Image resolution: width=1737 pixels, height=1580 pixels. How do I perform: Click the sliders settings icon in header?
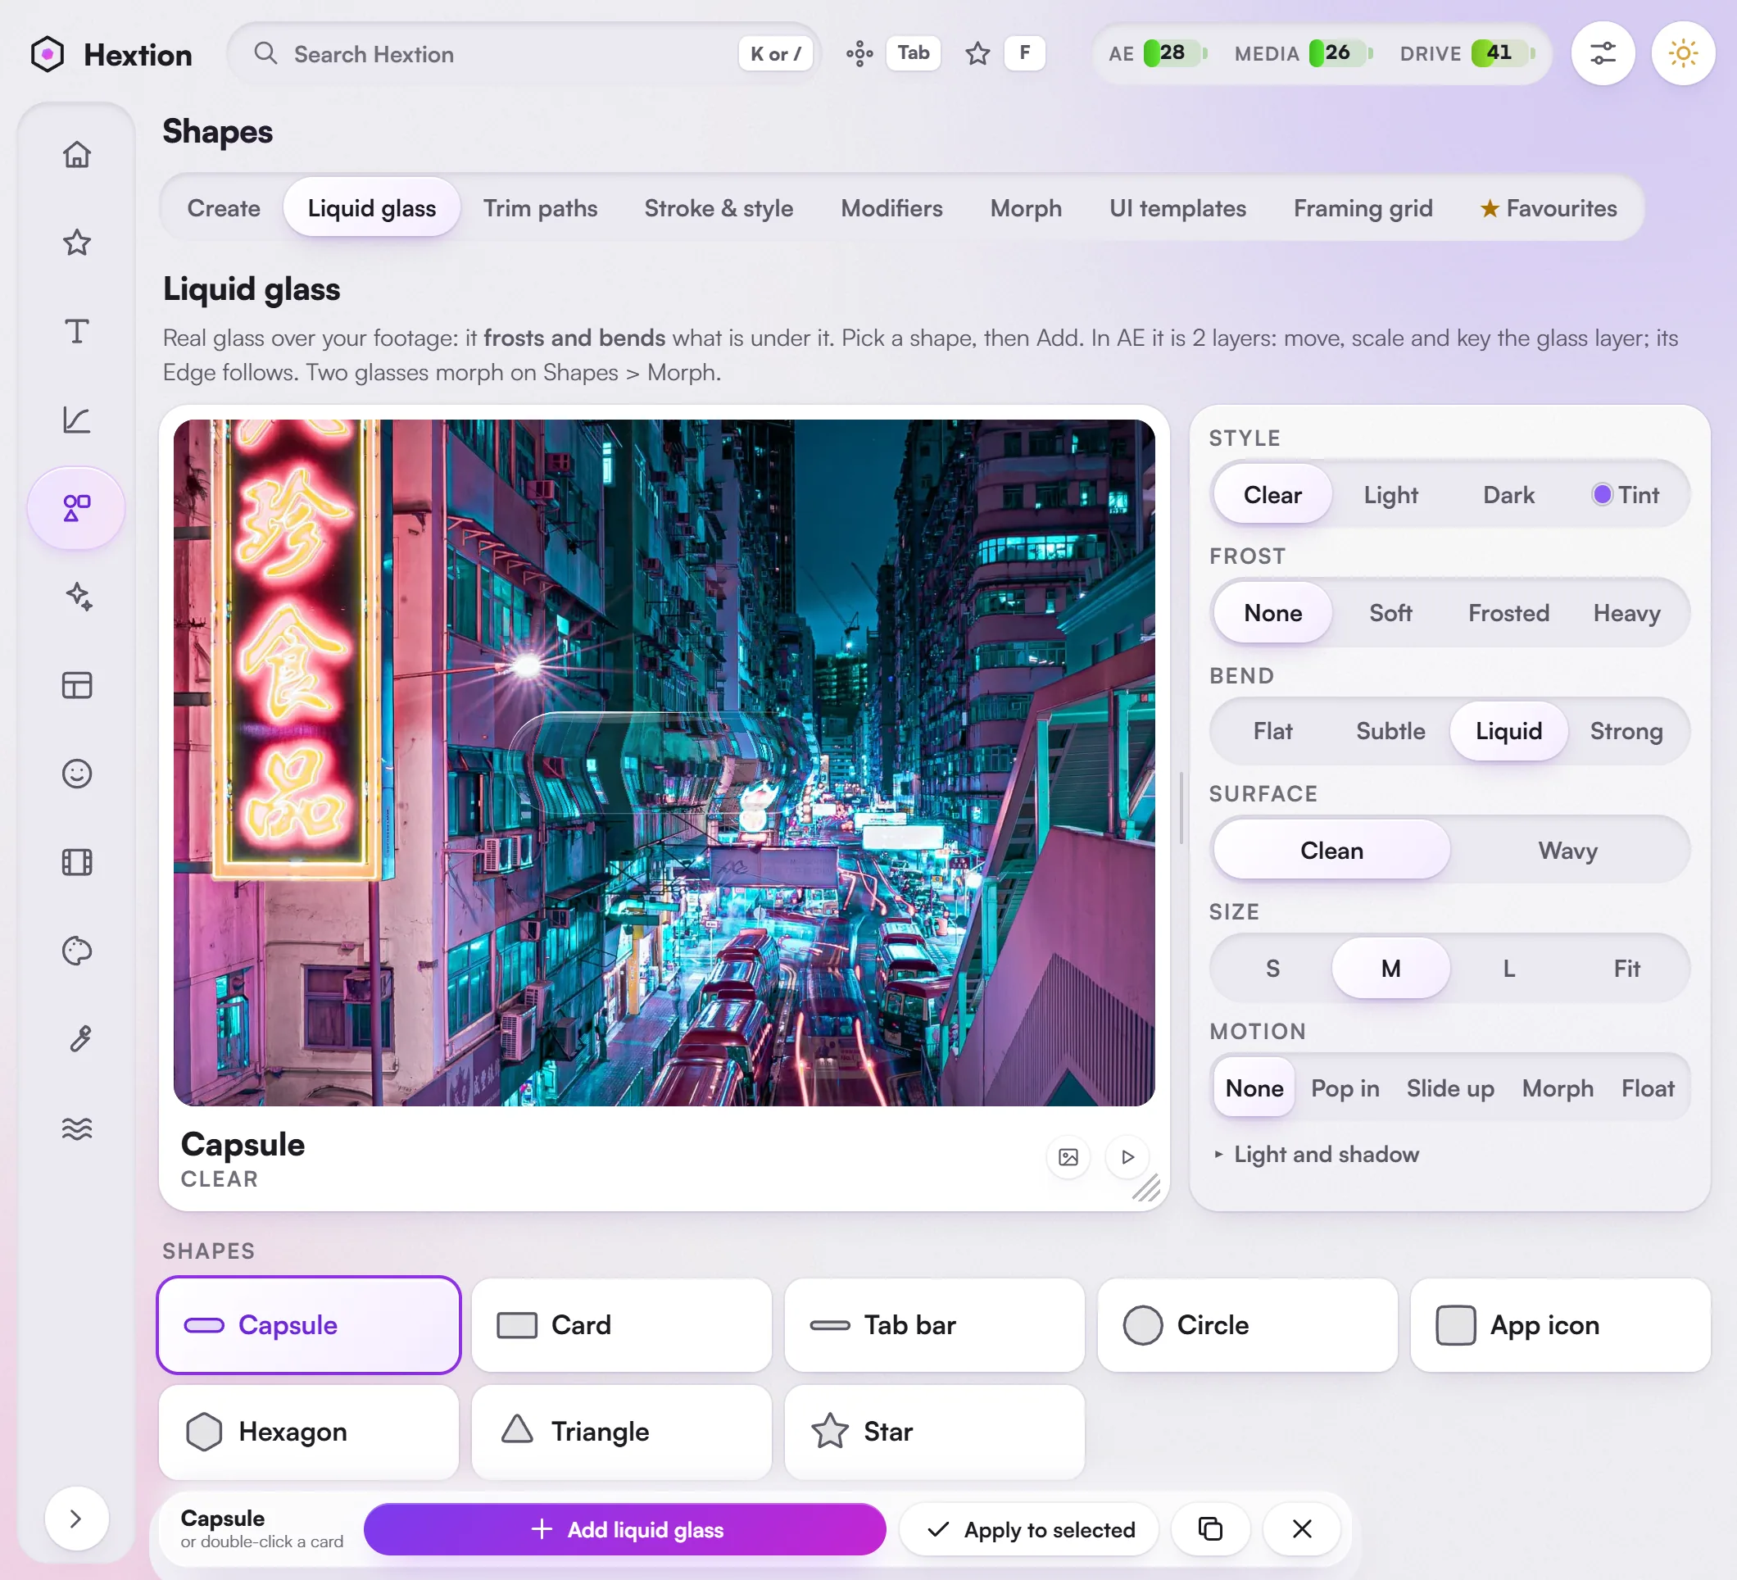[1602, 53]
